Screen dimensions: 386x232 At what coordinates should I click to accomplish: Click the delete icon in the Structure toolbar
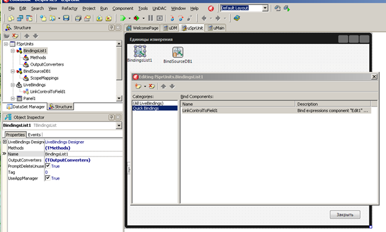[x=15, y=36]
